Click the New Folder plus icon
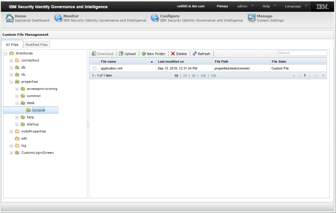336x213 pixels. click(144, 54)
